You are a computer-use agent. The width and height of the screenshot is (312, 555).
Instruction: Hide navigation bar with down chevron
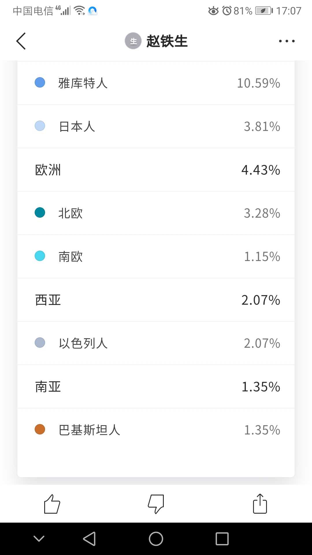[39, 539]
